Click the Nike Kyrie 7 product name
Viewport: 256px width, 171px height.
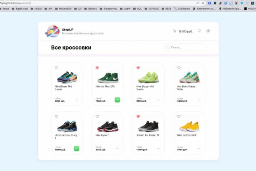(x=102, y=135)
